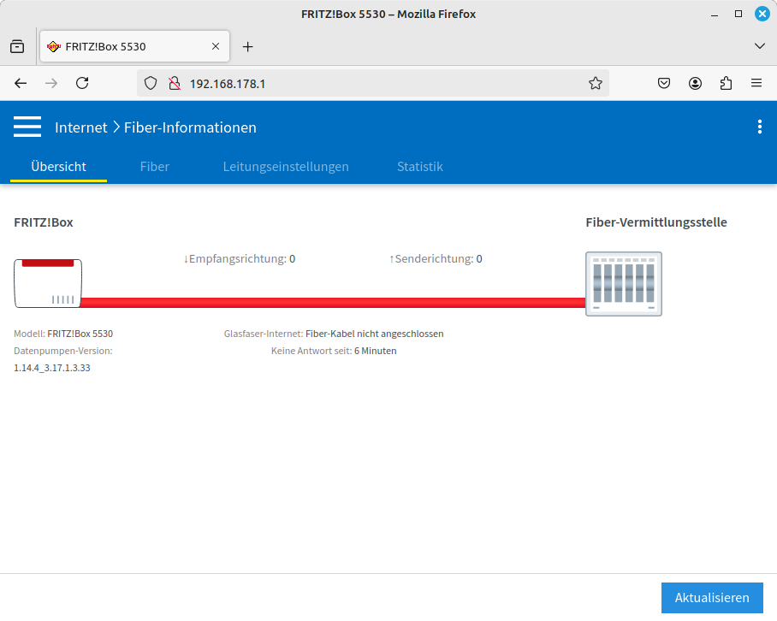Open the three-dot options menu in header

(759, 127)
